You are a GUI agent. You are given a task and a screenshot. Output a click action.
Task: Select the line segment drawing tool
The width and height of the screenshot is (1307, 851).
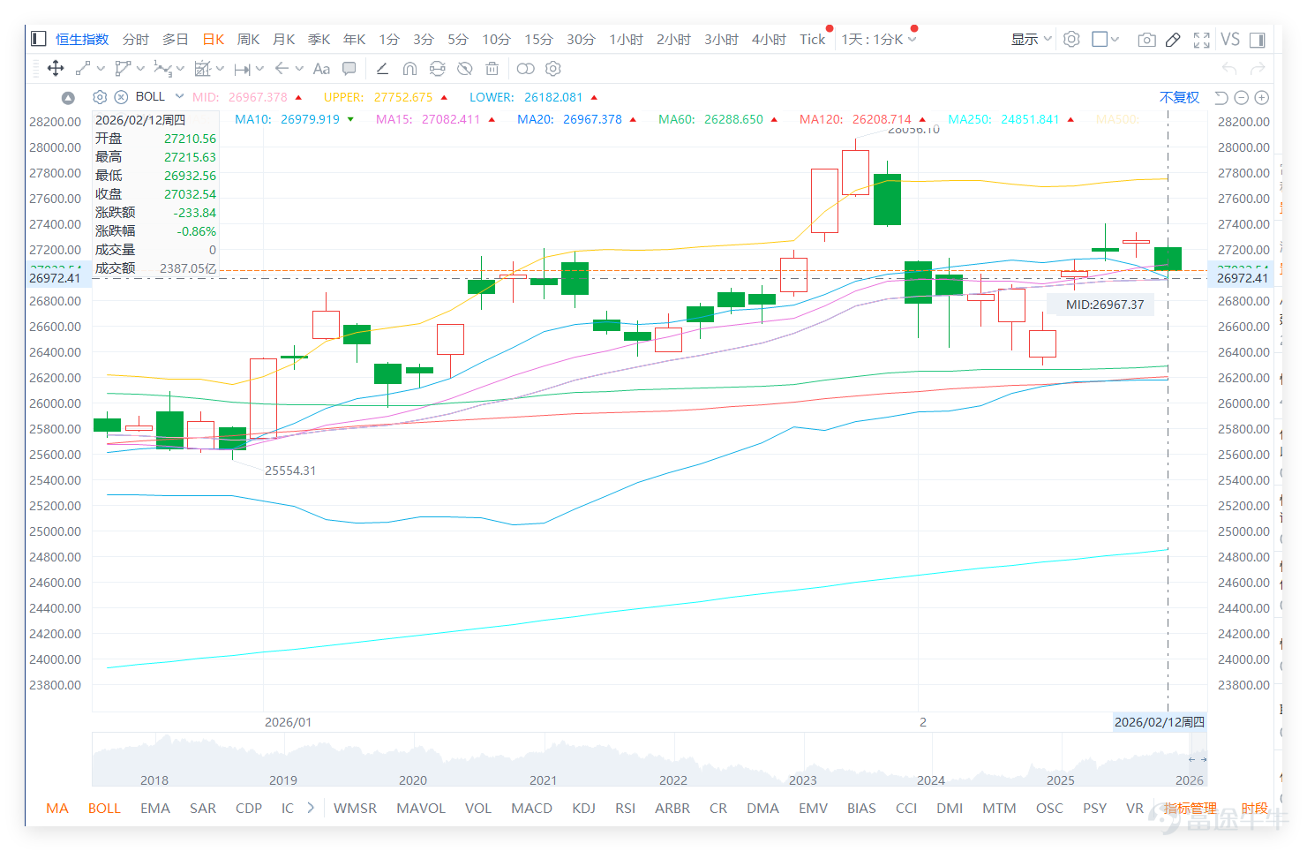coord(82,68)
